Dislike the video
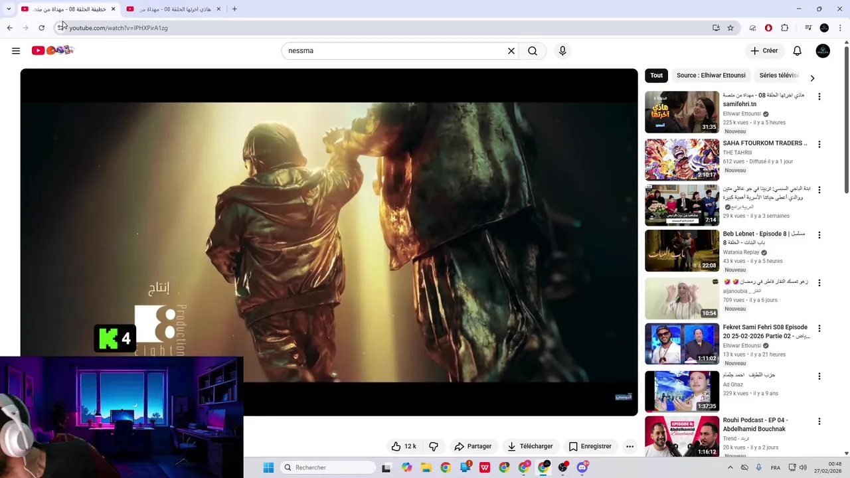The height and width of the screenshot is (478, 850). tap(434, 446)
